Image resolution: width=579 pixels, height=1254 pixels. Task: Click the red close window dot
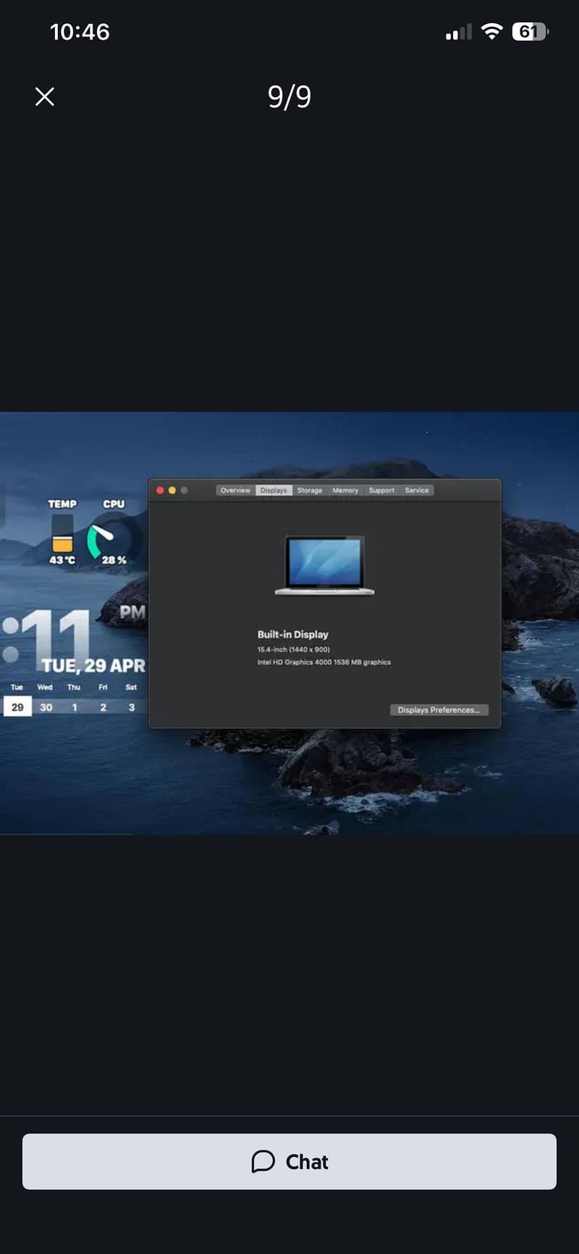click(x=160, y=490)
